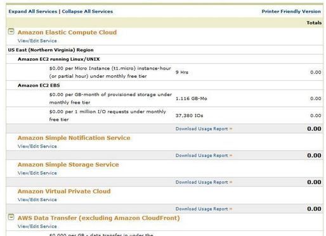
Task: Select the US East (Northern Virginia) Region row
Action: point(164,50)
